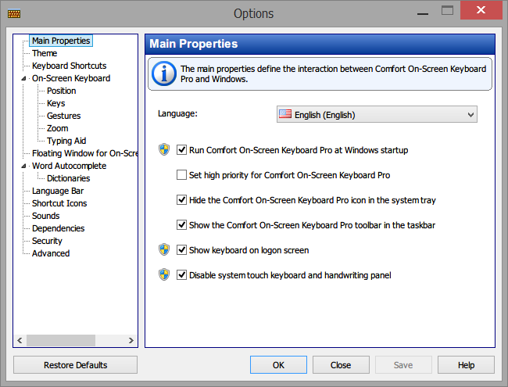Toggle Run at Windows startup checkbox
508x387 pixels.
(181, 150)
